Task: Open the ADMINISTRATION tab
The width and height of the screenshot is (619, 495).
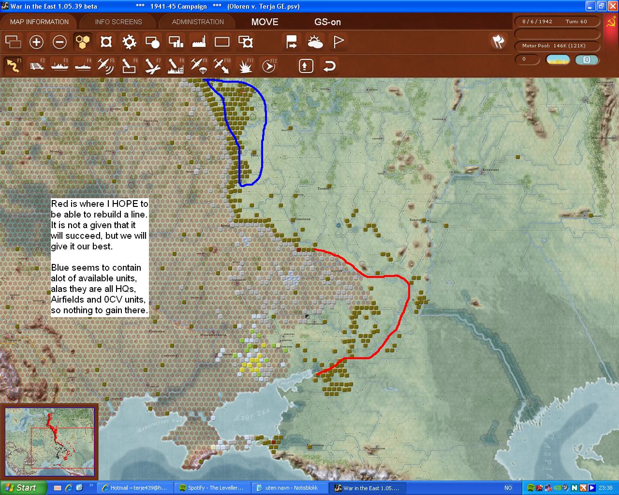Action: 198,22
